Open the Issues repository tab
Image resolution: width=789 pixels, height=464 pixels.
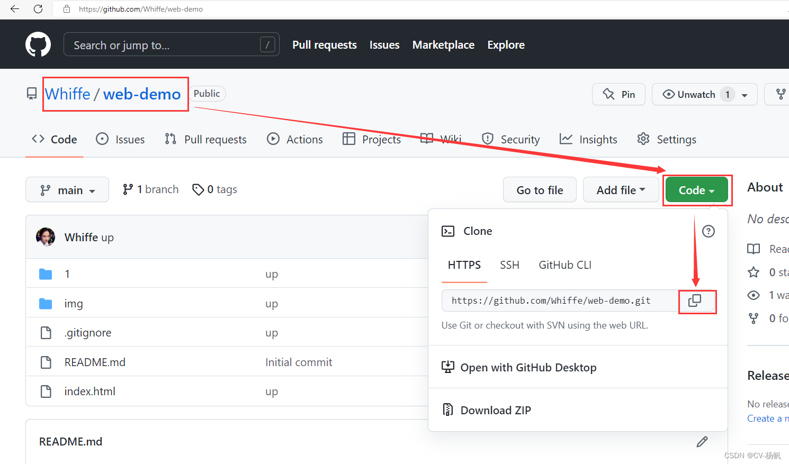120,139
